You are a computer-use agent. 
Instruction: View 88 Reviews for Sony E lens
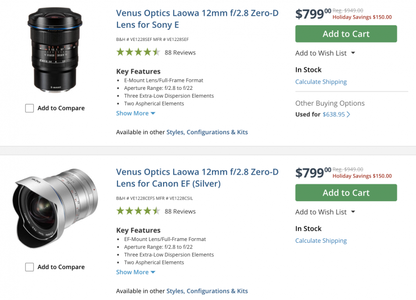180,53
